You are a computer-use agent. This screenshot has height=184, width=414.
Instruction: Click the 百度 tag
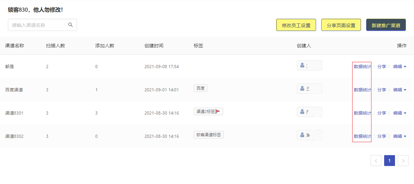pos(200,88)
